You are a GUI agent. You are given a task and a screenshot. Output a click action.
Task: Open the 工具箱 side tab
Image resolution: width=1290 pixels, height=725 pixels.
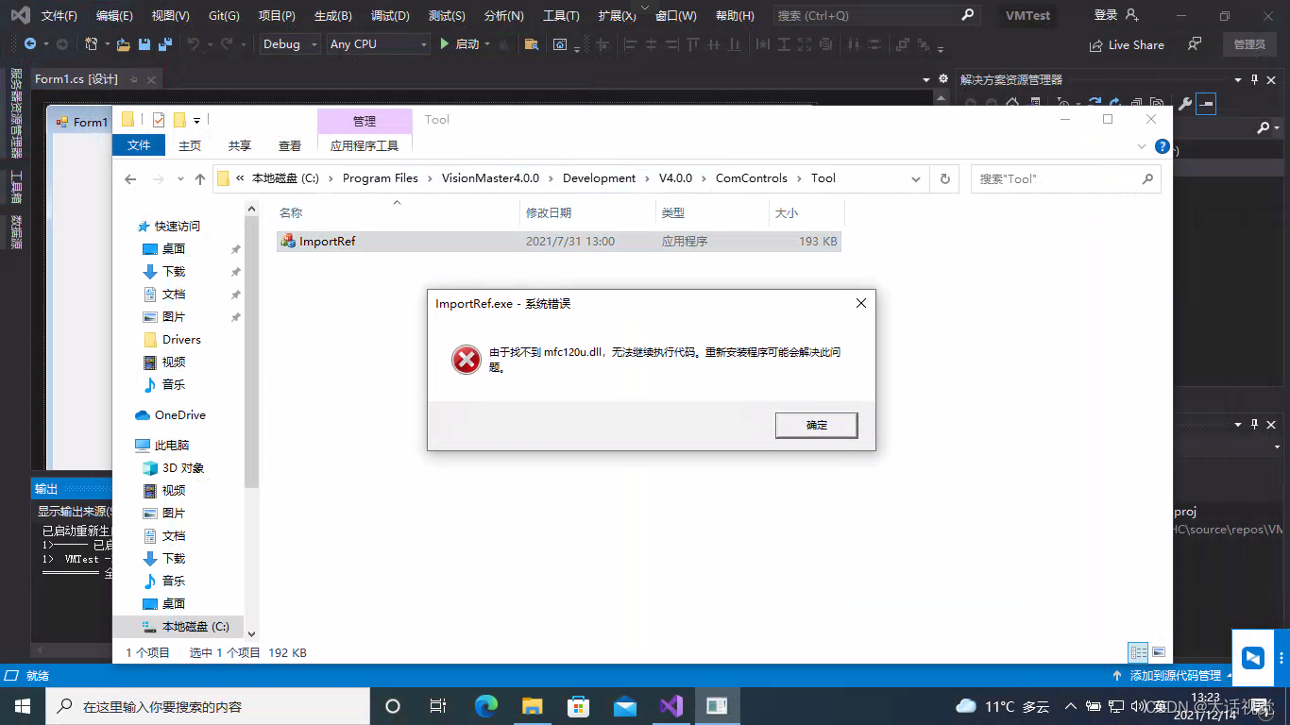[x=16, y=186]
